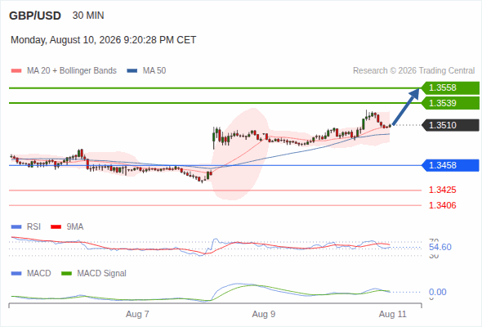Click the MACD legend label
Screen dimensions: 482x327
(x=39, y=273)
